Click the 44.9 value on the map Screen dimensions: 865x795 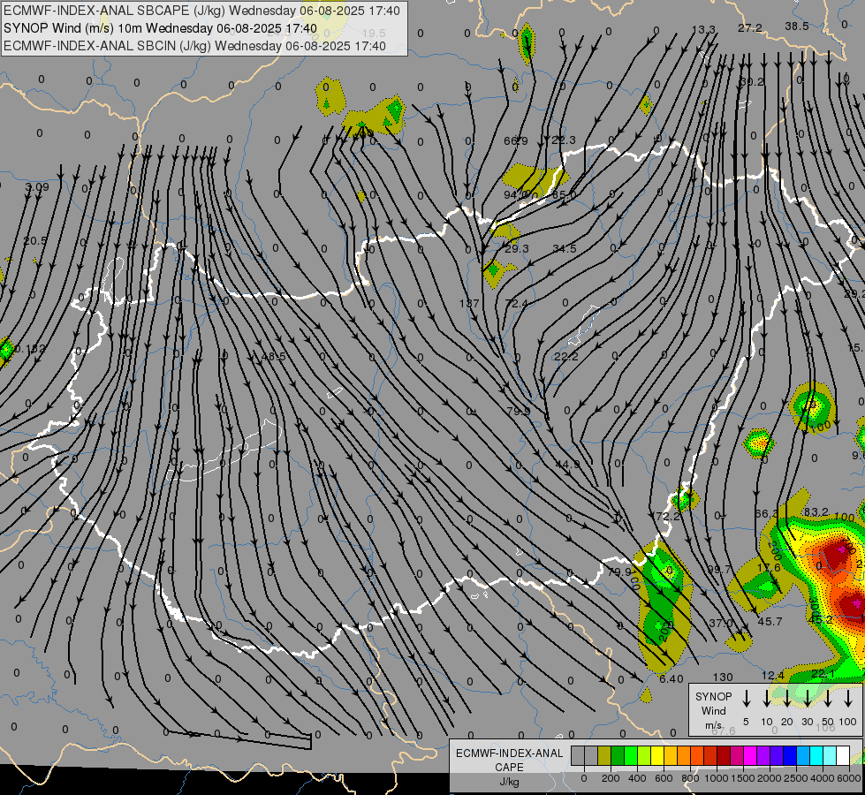click(567, 465)
